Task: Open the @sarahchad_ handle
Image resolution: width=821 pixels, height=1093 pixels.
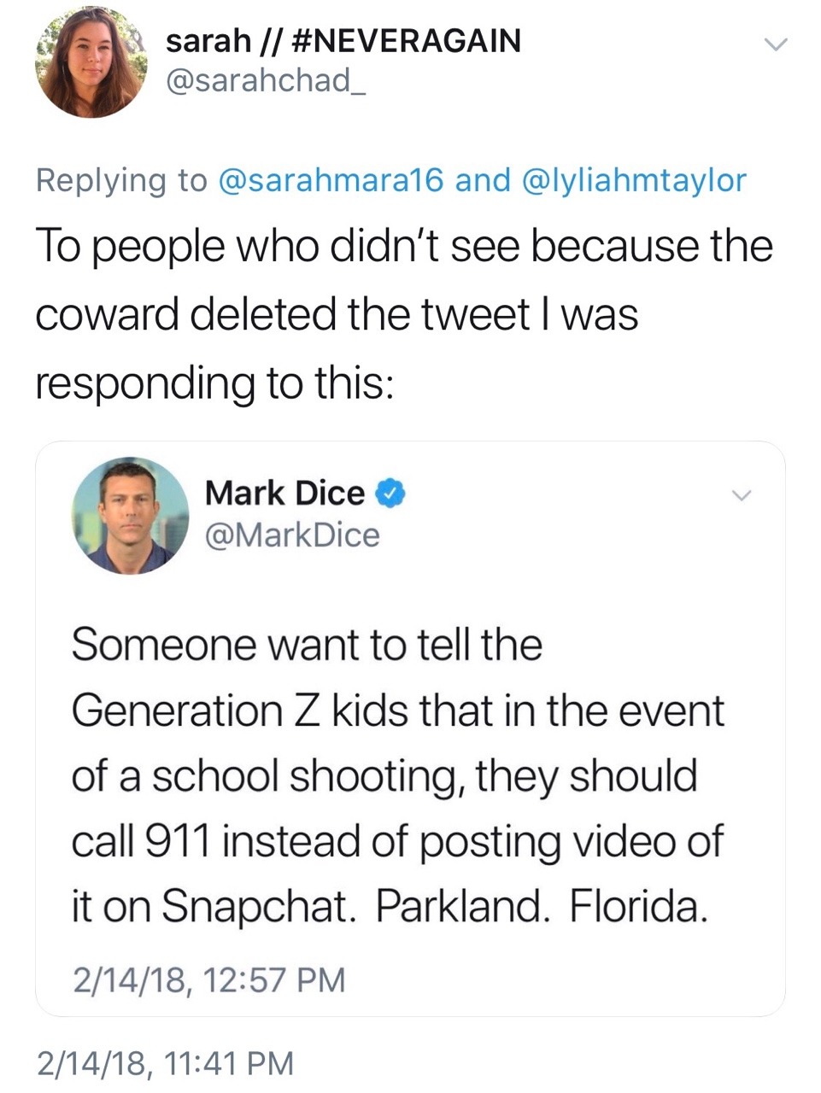Action: [x=265, y=80]
